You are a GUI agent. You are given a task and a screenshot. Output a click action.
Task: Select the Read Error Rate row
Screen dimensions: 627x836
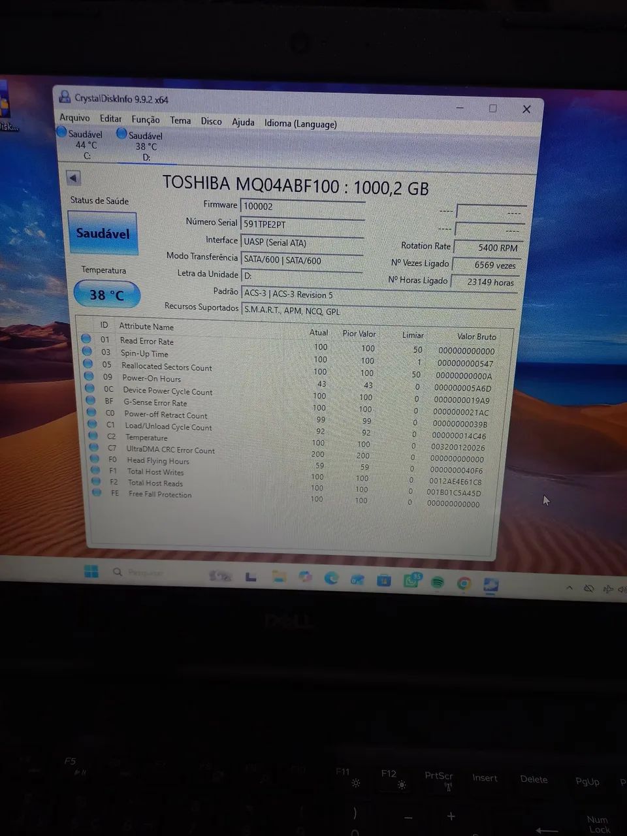289,345
